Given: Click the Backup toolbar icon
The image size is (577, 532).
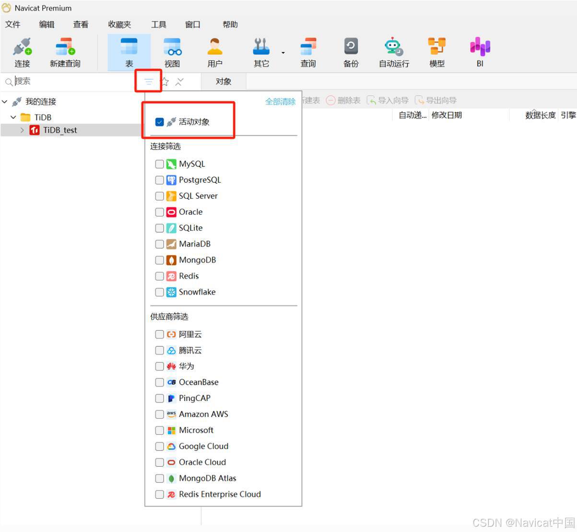Looking at the screenshot, I should click(351, 47).
